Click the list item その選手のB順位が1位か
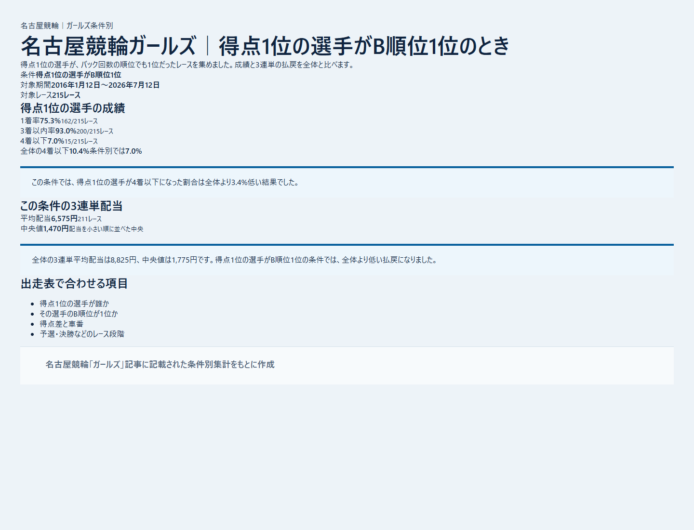 [x=79, y=314]
